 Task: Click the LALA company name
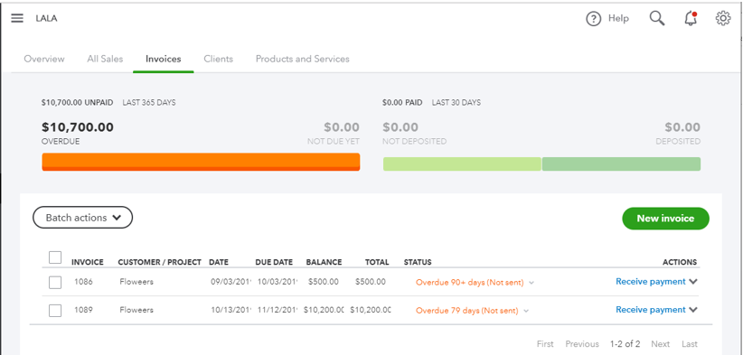click(46, 18)
